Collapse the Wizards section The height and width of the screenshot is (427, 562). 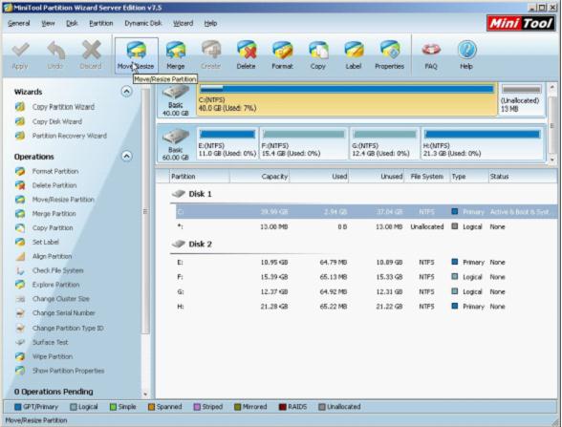point(126,92)
